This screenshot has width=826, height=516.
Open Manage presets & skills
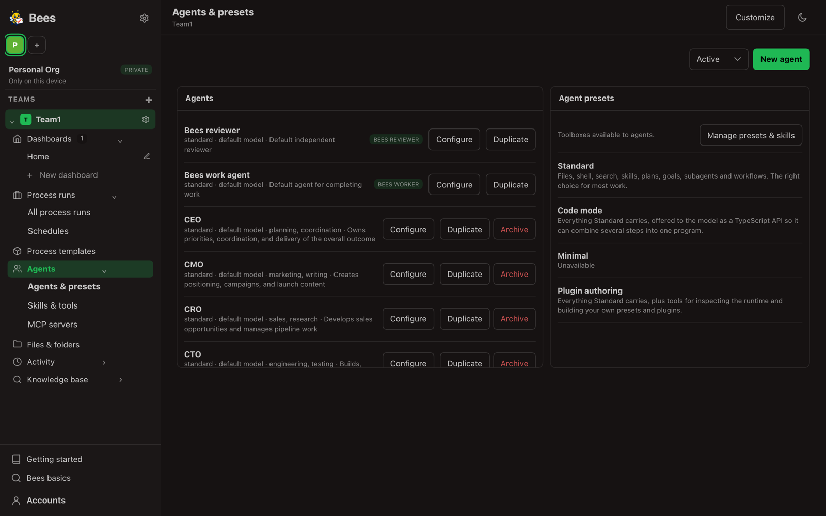point(751,135)
